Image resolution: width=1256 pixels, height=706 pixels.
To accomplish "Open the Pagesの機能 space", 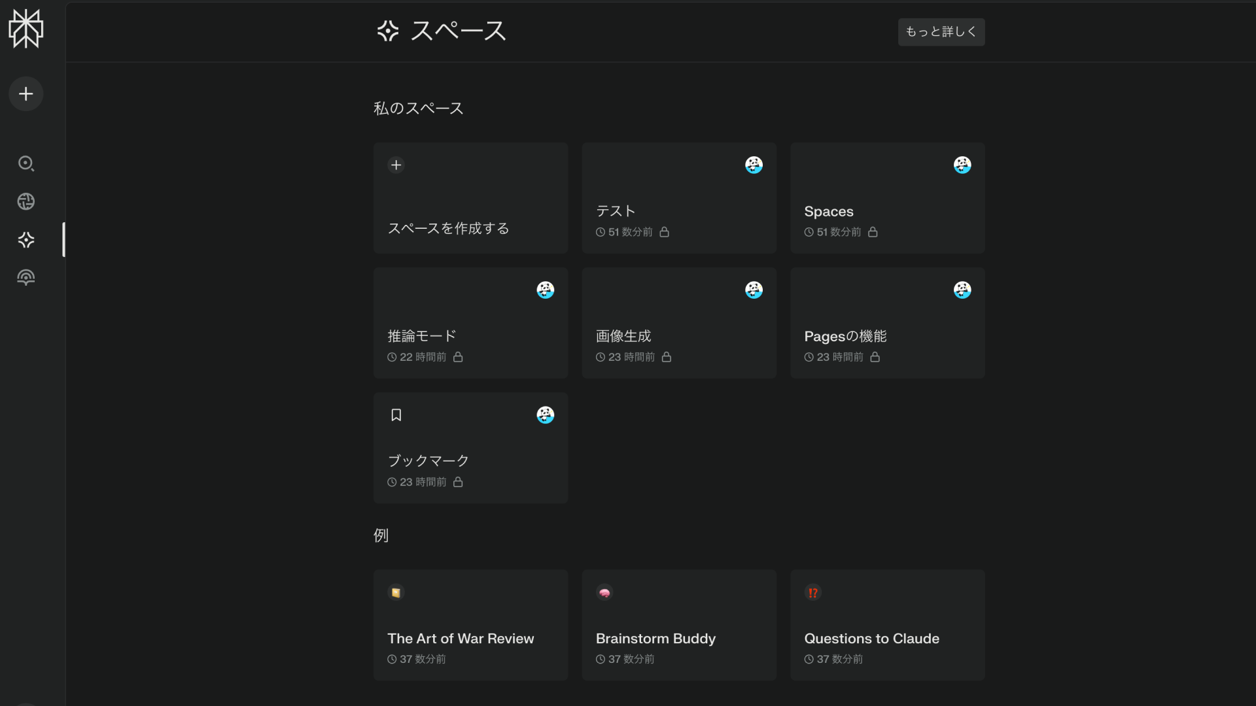I will point(887,322).
